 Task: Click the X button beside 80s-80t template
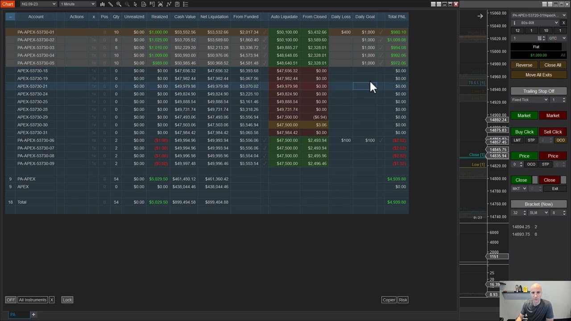[563, 23]
